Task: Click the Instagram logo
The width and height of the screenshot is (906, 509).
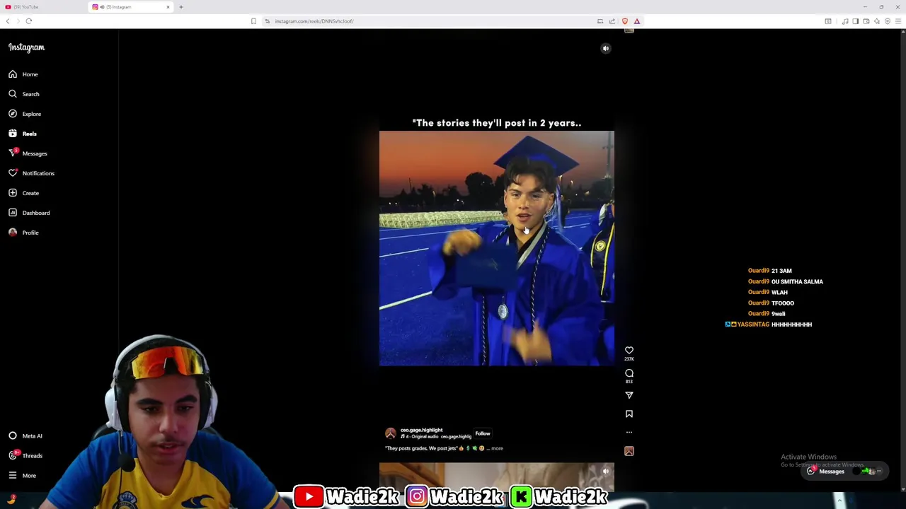Action: tap(26, 47)
